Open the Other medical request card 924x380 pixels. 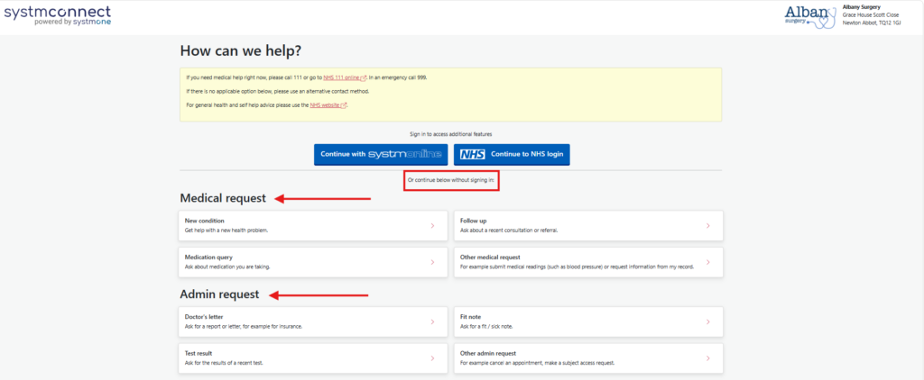tap(588, 262)
